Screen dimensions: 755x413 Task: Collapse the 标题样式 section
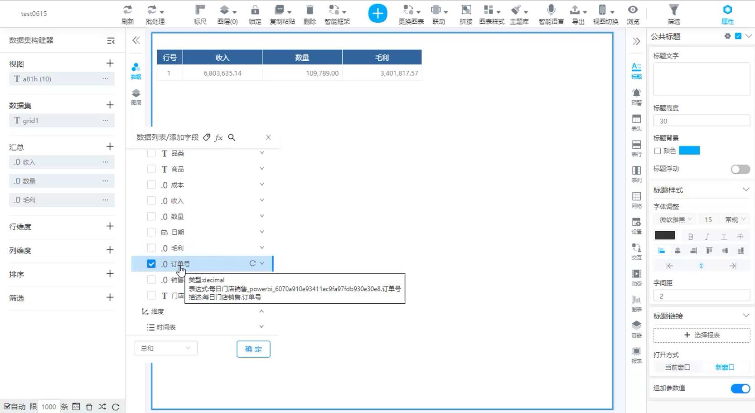pos(746,189)
